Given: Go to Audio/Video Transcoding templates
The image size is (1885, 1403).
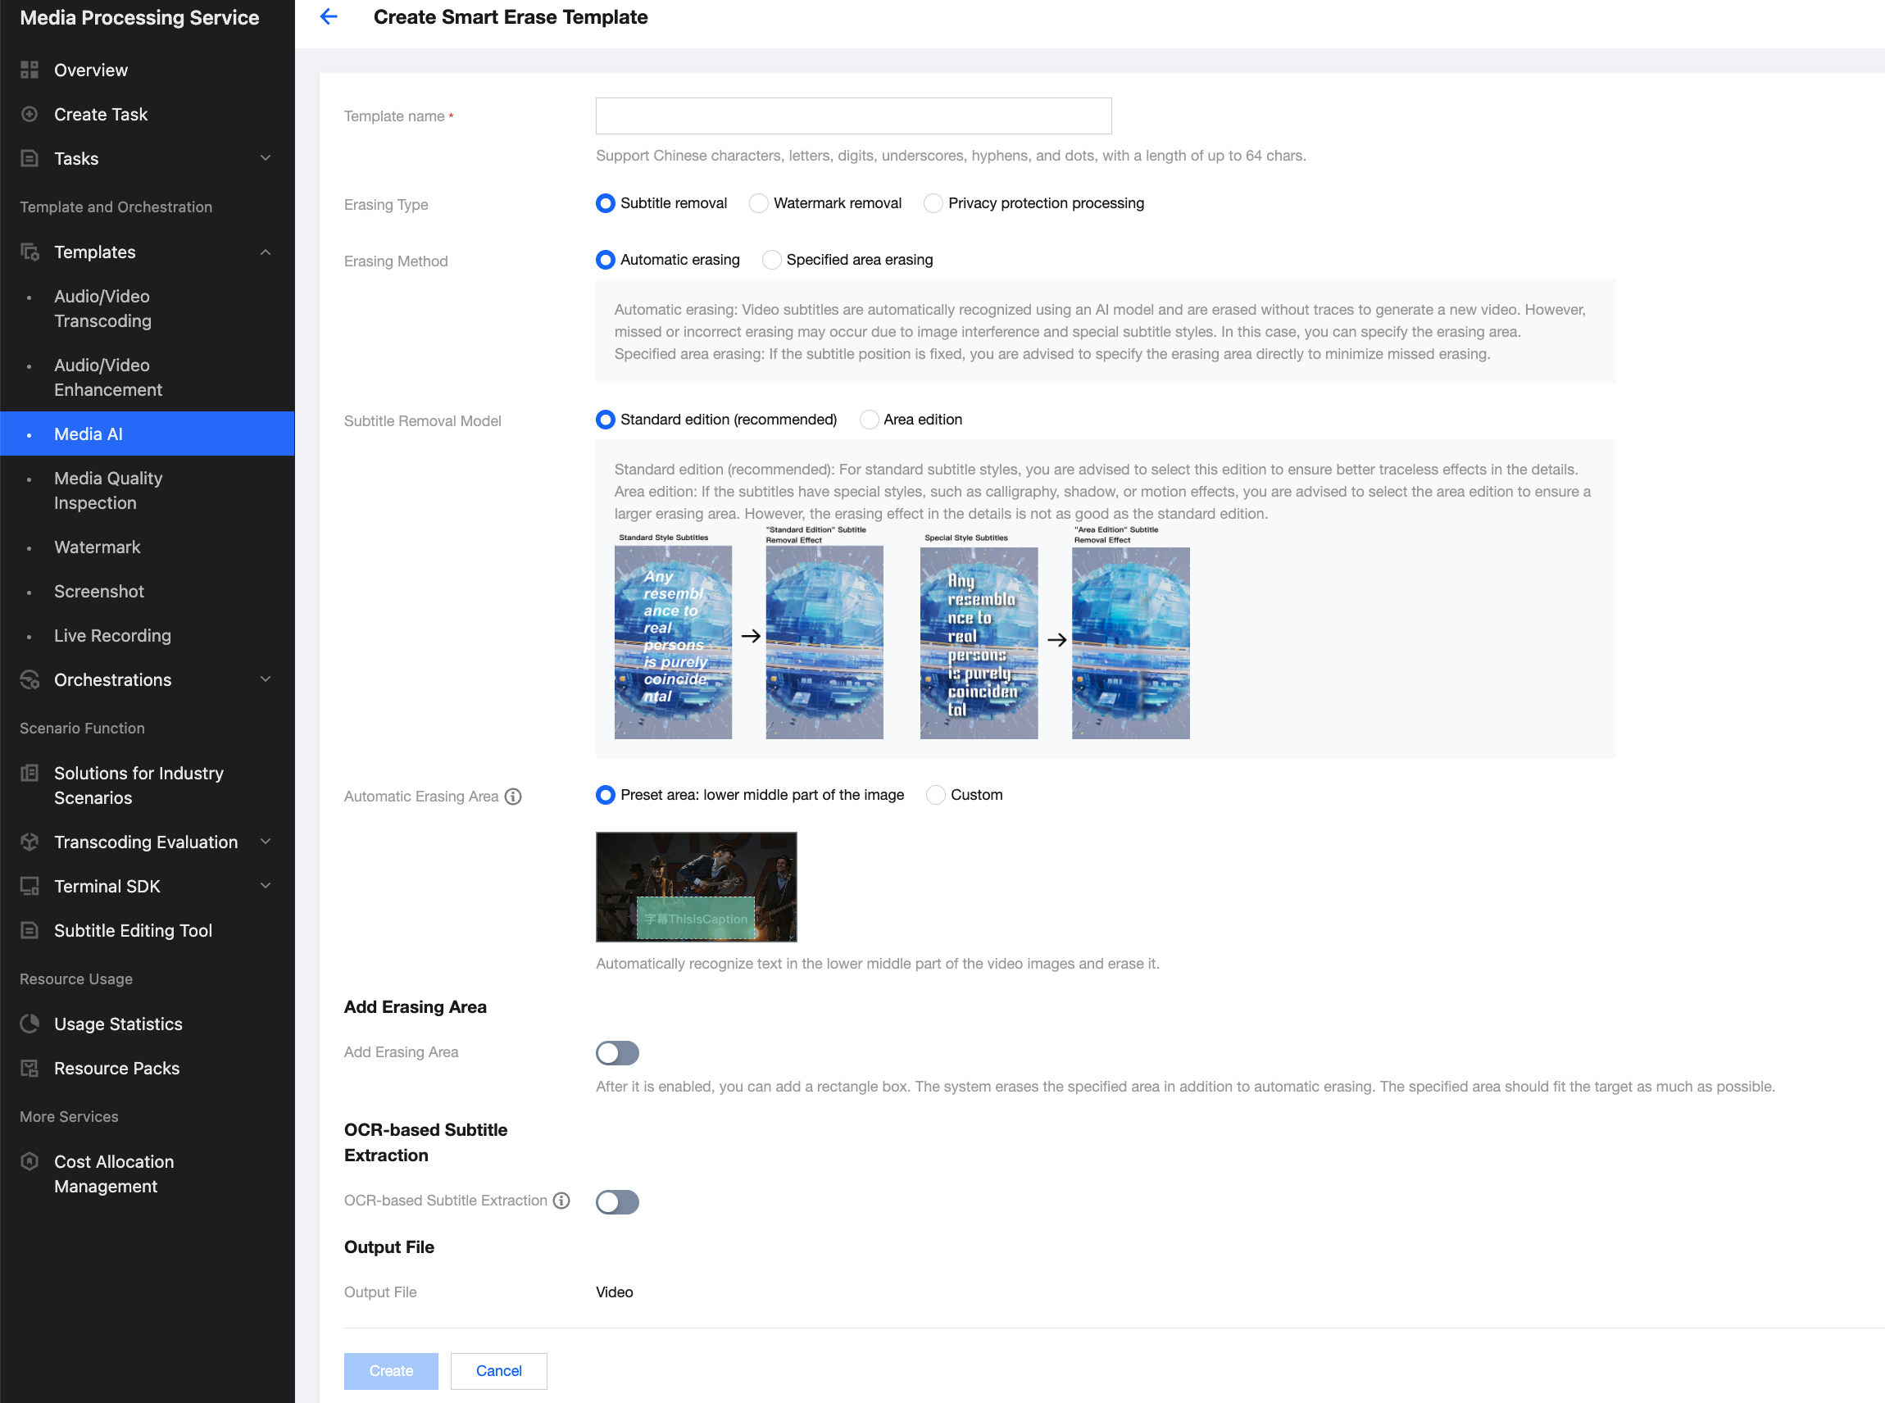Looking at the screenshot, I should tap(102, 309).
